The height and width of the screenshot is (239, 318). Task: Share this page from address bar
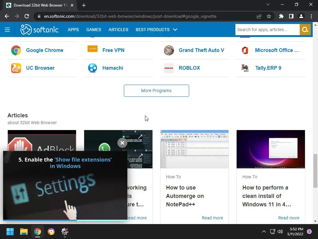(x=259, y=16)
